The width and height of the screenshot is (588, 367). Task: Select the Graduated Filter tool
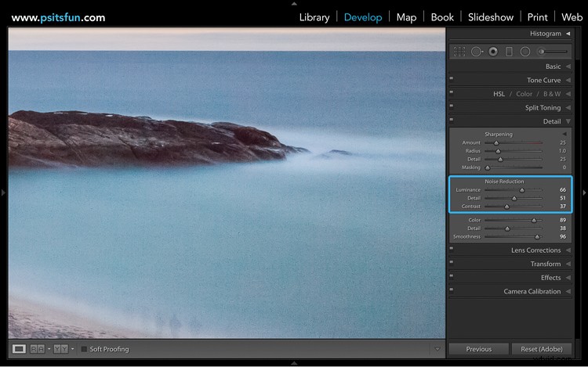(509, 51)
